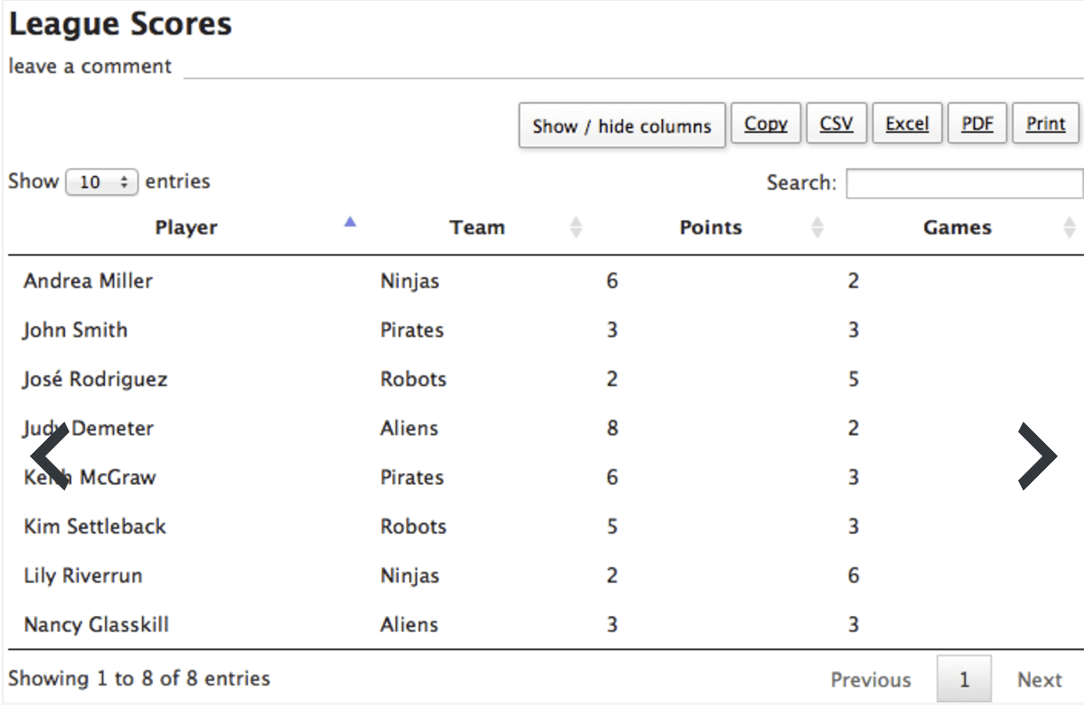Click the Games column sort icon
Viewport: 1084px width, 705px height.
[1069, 227]
